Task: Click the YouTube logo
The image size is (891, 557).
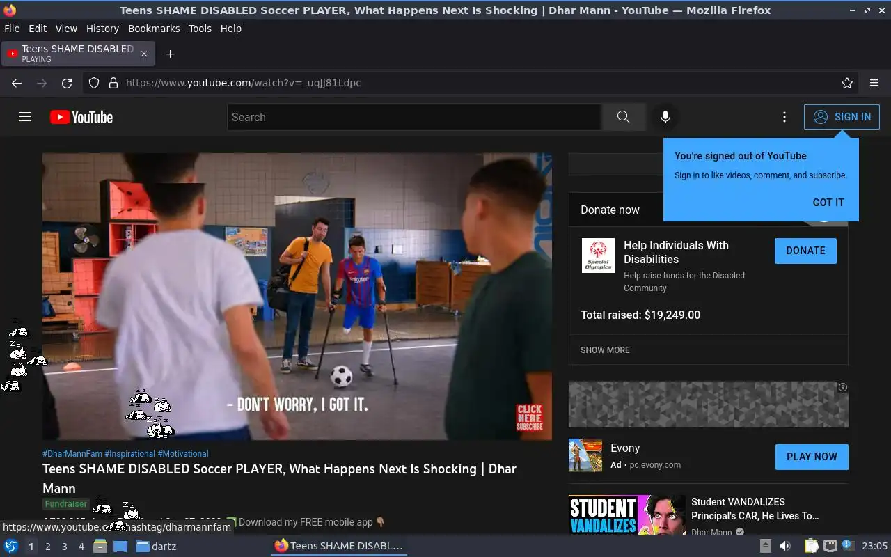Action: [x=81, y=117]
